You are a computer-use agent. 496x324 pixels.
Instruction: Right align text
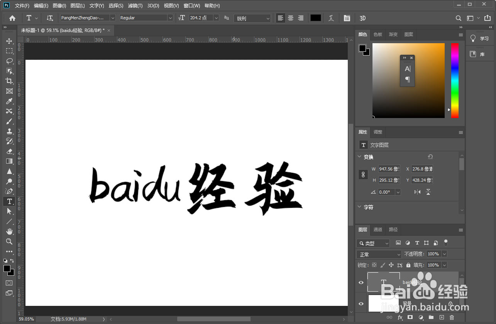pos(301,18)
